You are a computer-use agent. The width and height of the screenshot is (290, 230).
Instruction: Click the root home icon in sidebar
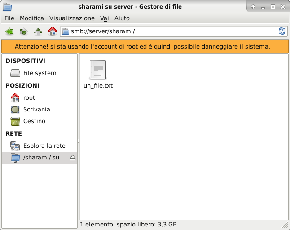point(15,97)
